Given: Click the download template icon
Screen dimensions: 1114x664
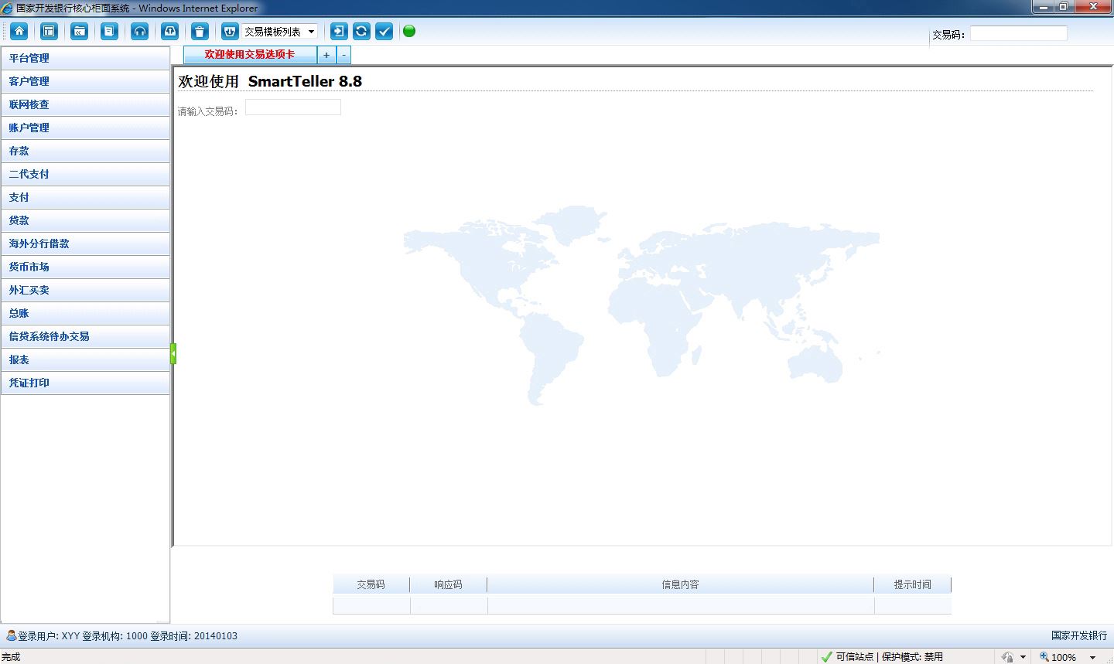Looking at the screenshot, I should [230, 31].
